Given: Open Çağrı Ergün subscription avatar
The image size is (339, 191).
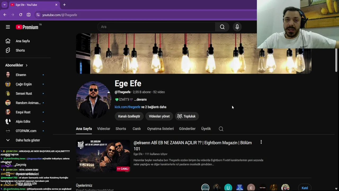Looking at the screenshot, I should (8, 84).
